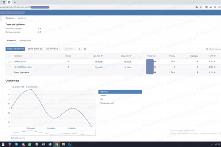The width and height of the screenshot is (221, 147).
Task: Click the help icon beside daily limit column
Action: 102,56
